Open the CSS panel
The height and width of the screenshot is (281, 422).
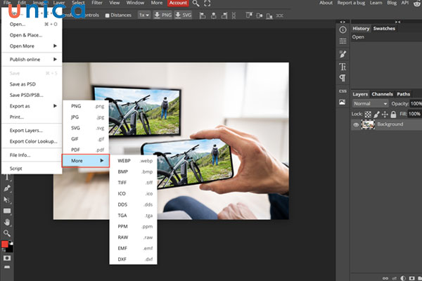coord(343,91)
